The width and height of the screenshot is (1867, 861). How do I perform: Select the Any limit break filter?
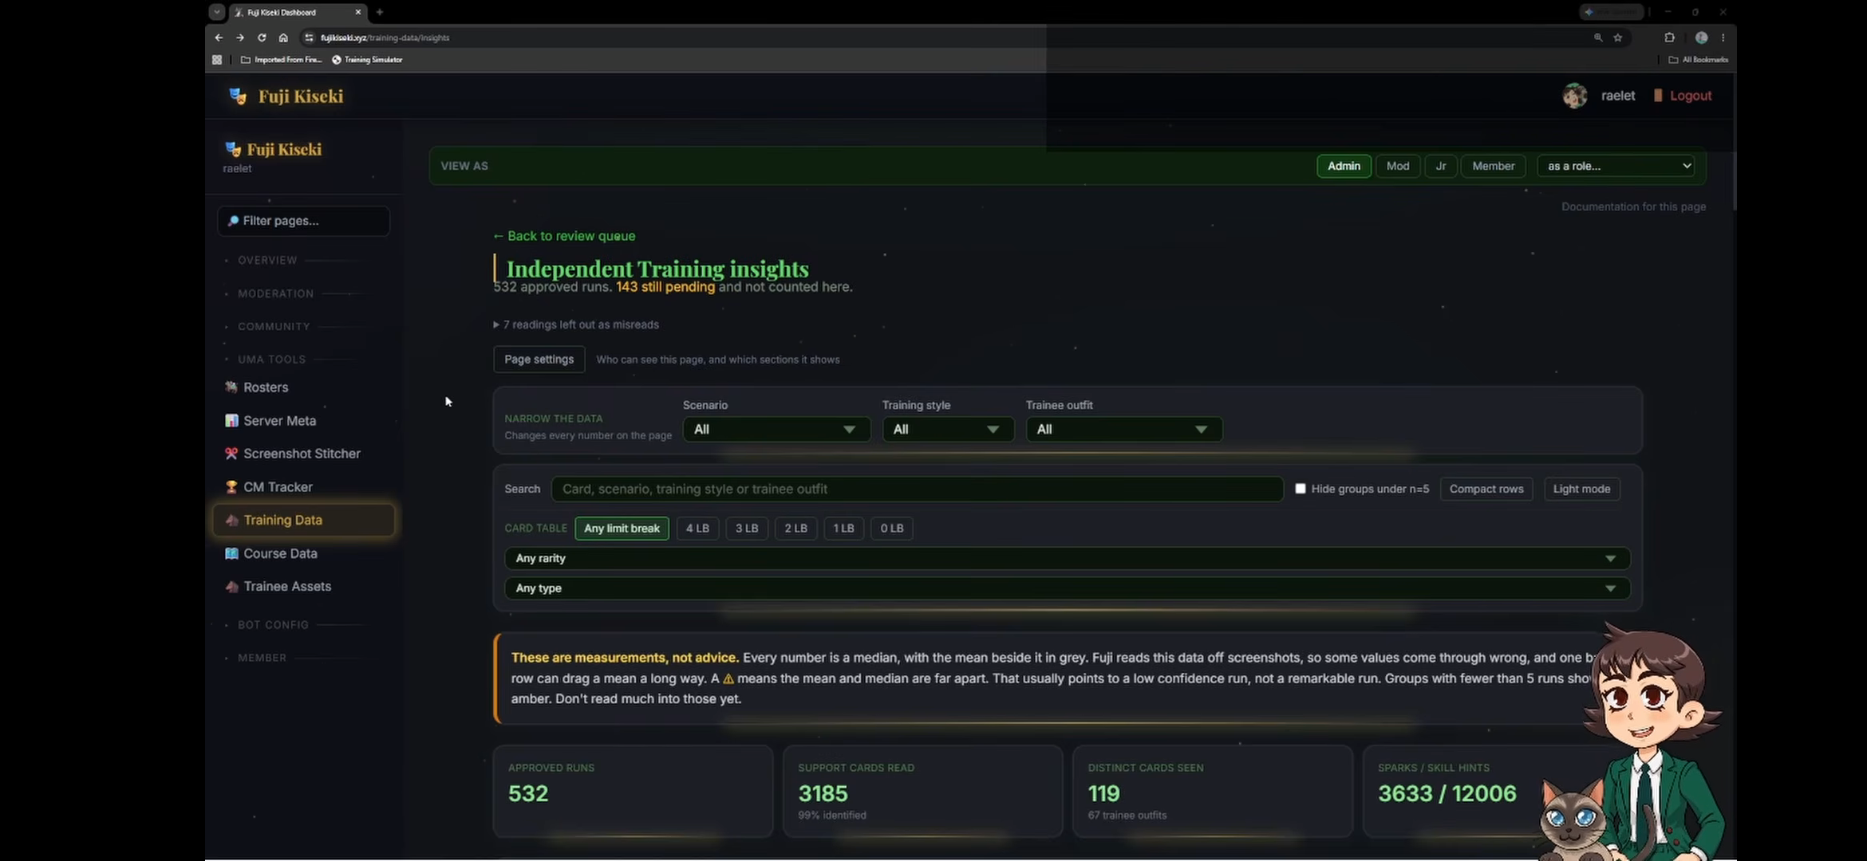pyautogui.click(x=622, y=529)
